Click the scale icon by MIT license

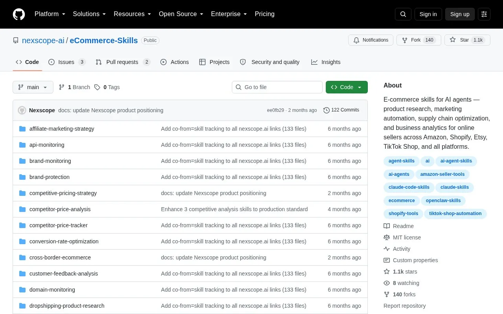387,237
